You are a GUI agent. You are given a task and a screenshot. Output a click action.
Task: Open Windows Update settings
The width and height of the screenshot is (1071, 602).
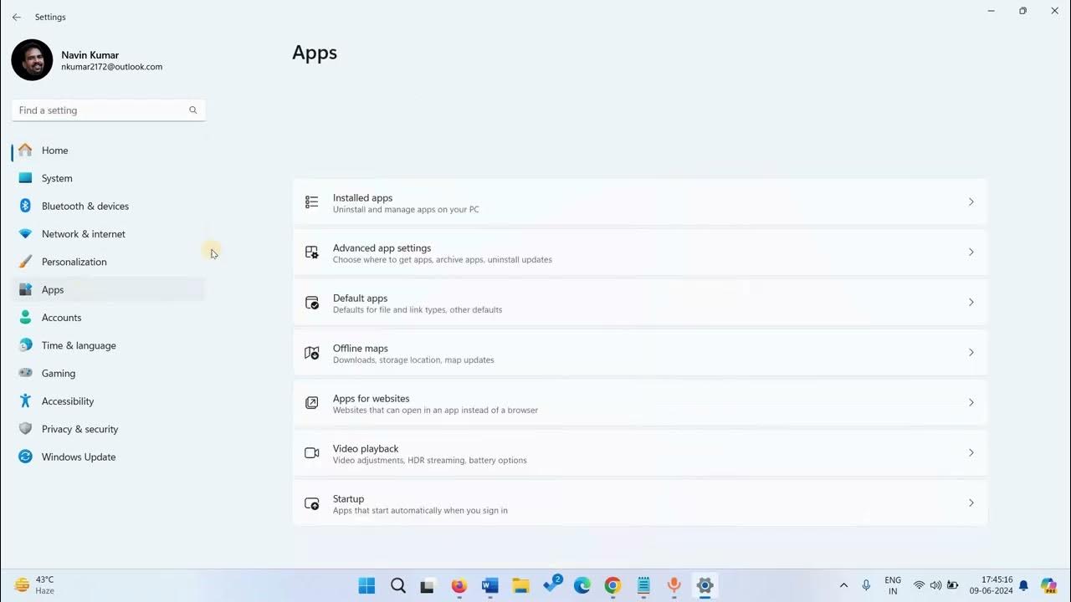click(78, 457)
